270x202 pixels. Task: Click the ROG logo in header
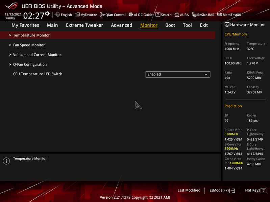click(11, 6)
